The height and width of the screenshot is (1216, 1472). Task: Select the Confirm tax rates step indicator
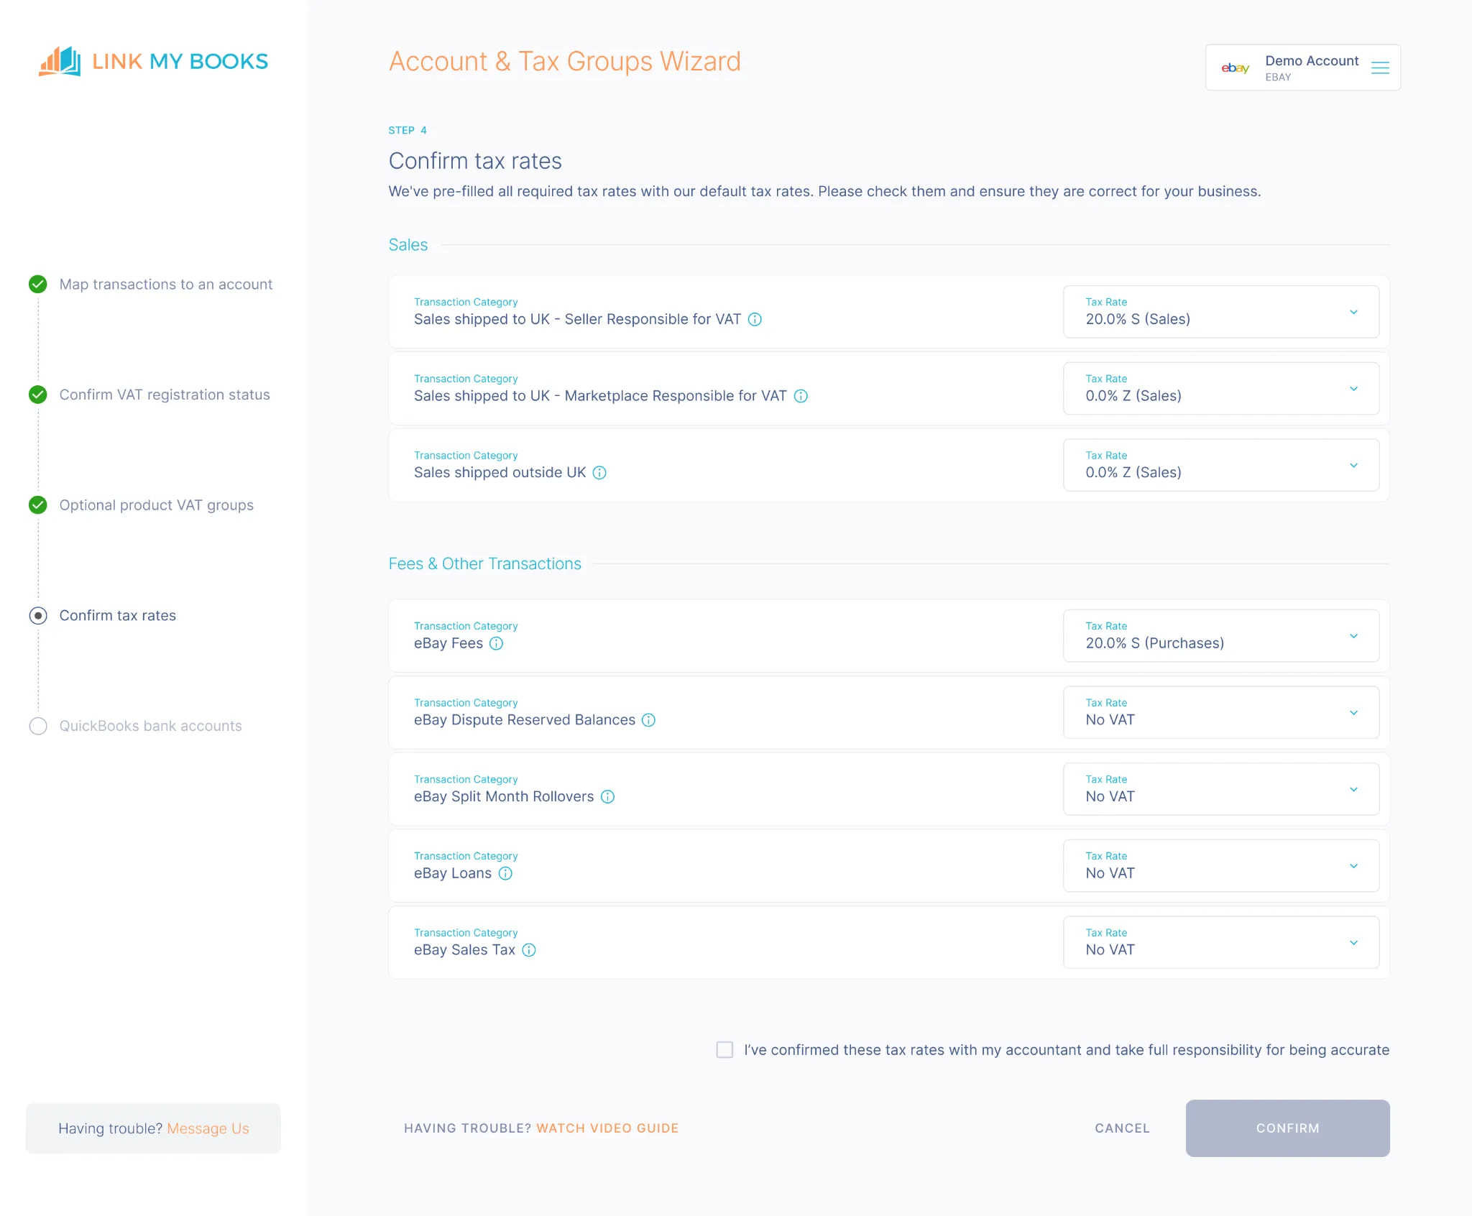click(x=38, y=615)
